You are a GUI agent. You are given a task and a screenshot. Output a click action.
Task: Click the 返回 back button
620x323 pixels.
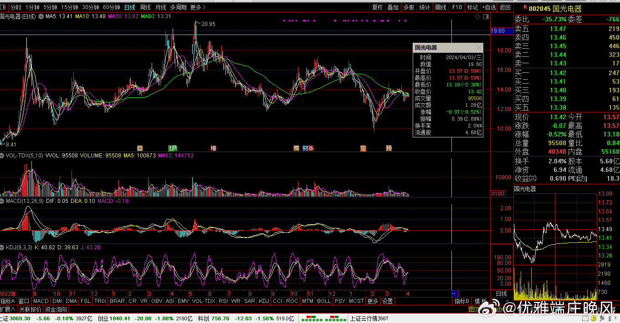pos(505,7)
